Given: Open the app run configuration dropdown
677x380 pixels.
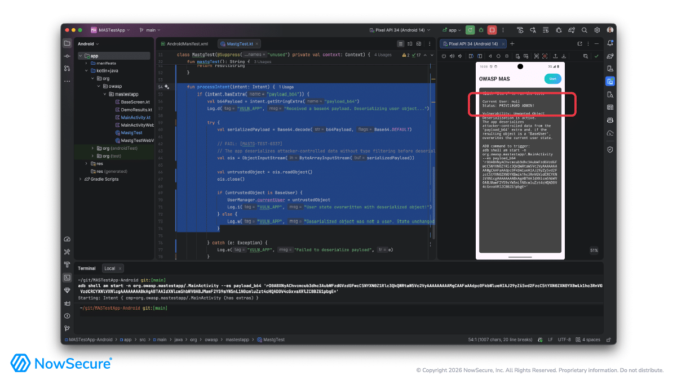Looking at the screenshot, I should [452, 30].
